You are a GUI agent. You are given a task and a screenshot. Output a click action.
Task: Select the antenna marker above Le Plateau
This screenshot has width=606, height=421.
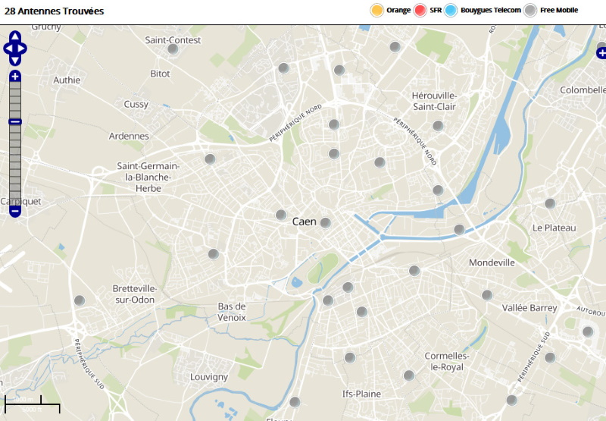coord(550,203)
